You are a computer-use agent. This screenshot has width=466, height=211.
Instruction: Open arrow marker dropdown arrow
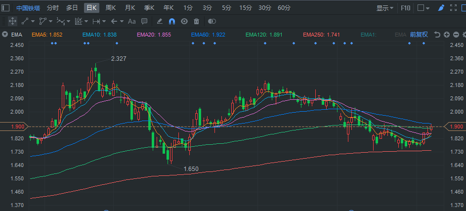coord(122,21)
